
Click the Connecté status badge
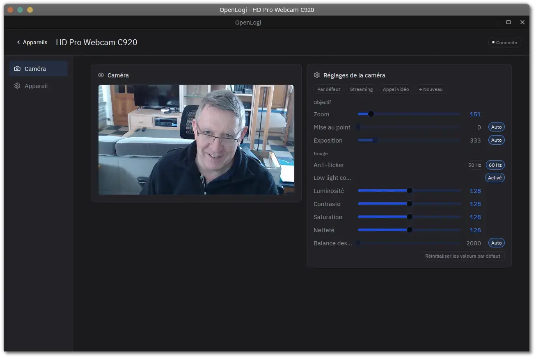click(504, 43)
